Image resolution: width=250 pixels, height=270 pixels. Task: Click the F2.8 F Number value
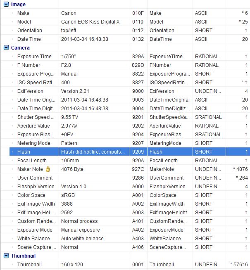[x=67, y=65]
